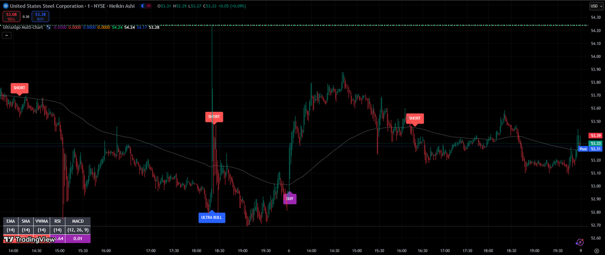Click the VWMA header cell in table
605x255 pixels.
tap(42, 221)
